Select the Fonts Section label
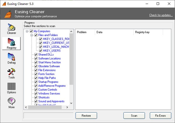Image resolution: width=175 pixels, height=123 pixels. [46, 74]
